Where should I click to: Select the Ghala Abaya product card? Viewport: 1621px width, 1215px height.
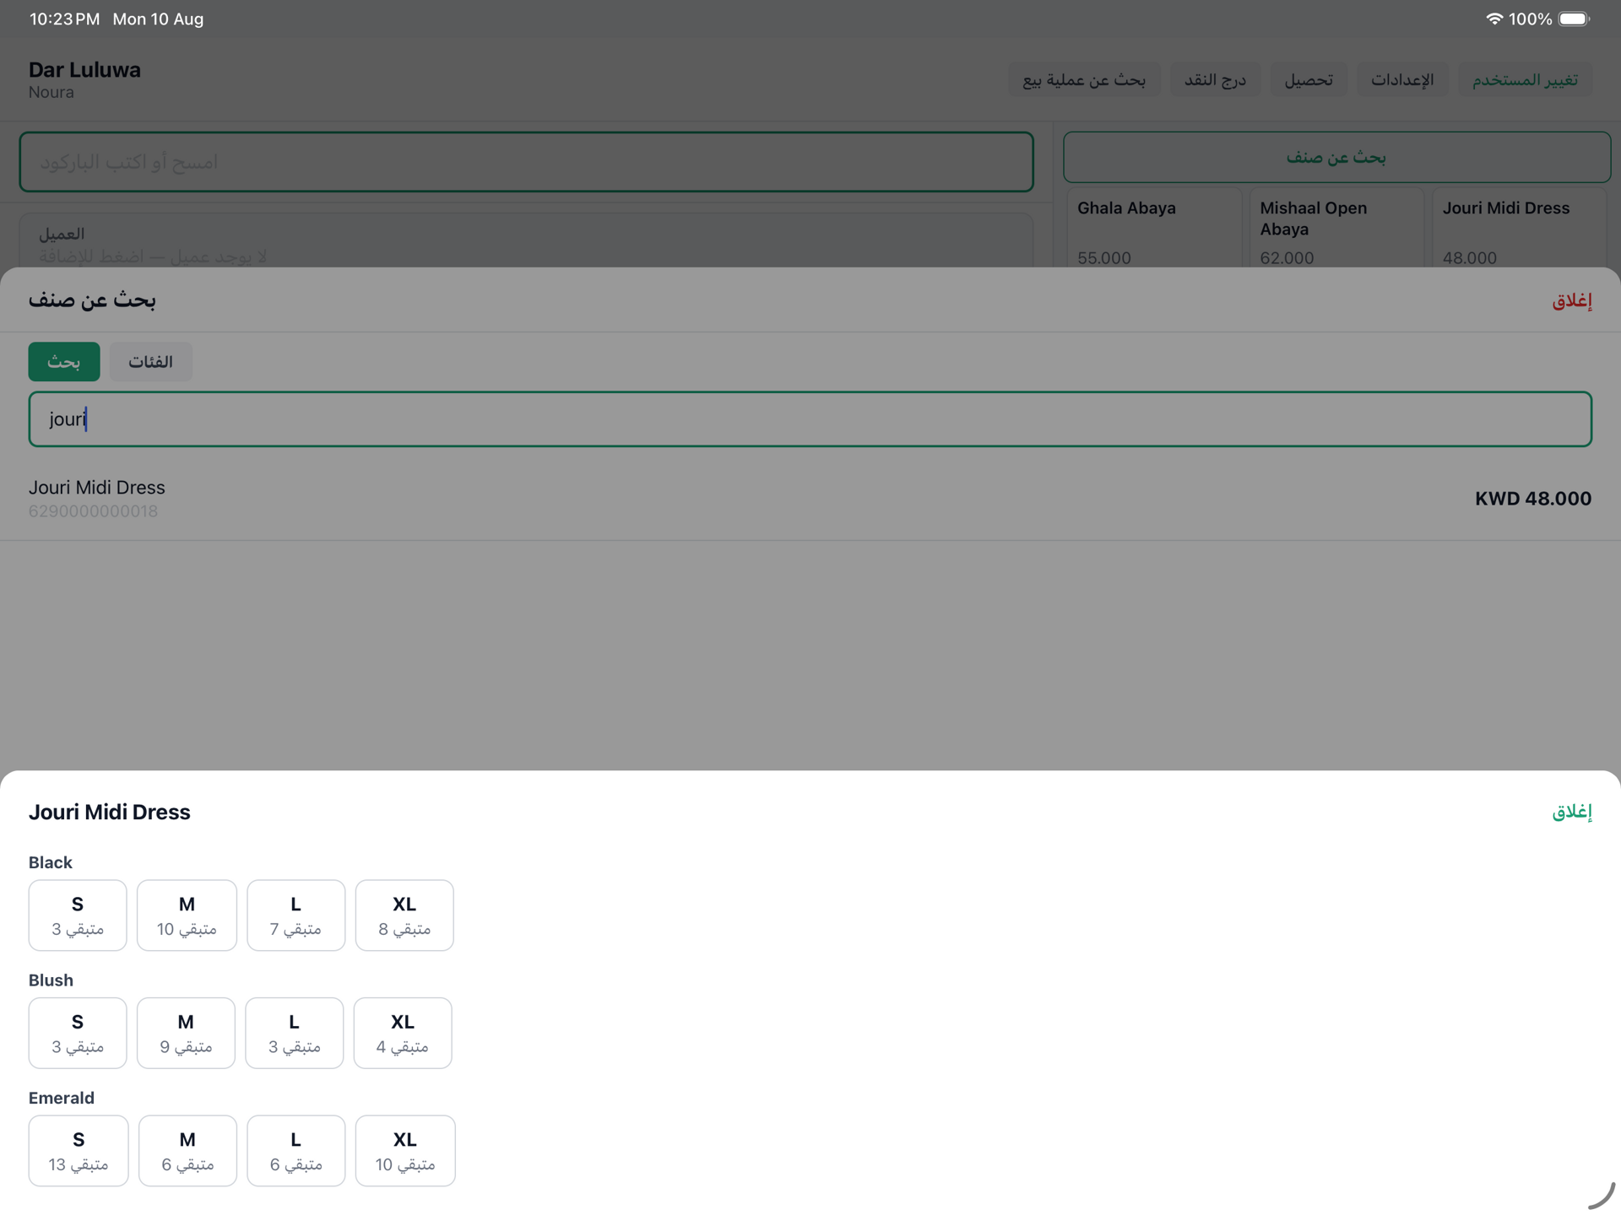[x=1153, y=229]
